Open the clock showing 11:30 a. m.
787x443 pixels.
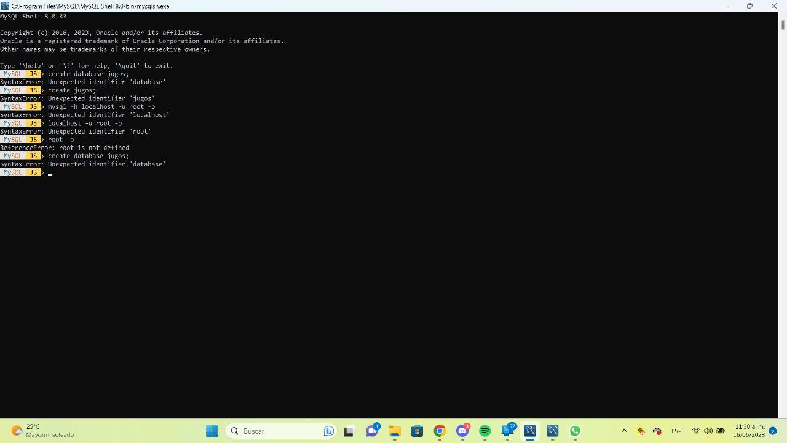pos(749,431)
